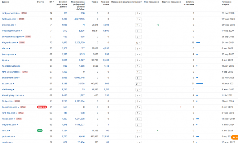Click the orange chat widget button

click(x=235, y=137)
